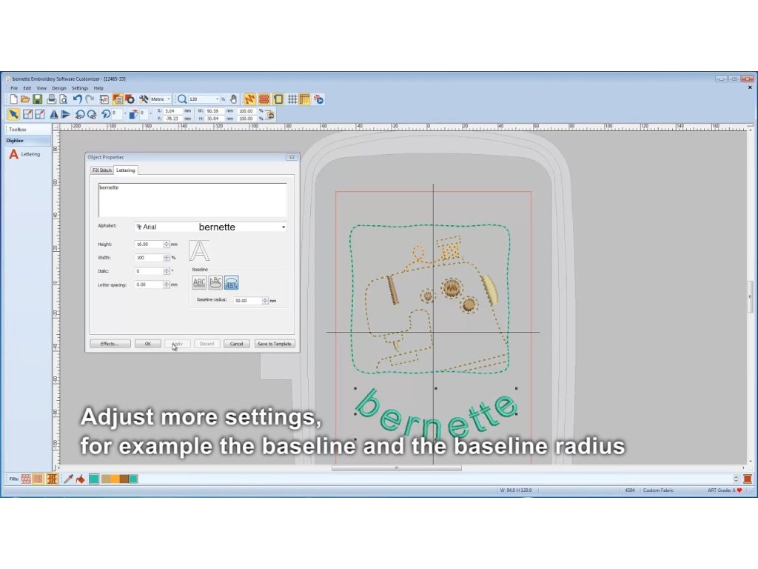Click Italic angle stepper arrows
This screenshot has width=758, height=569.
167,271
